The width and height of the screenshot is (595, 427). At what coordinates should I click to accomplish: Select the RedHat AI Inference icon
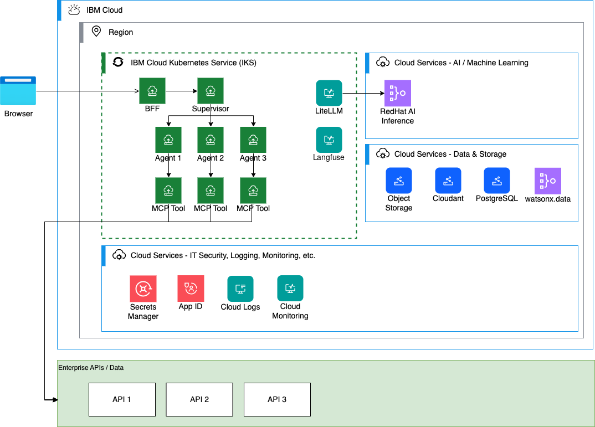tap(398, 93)
